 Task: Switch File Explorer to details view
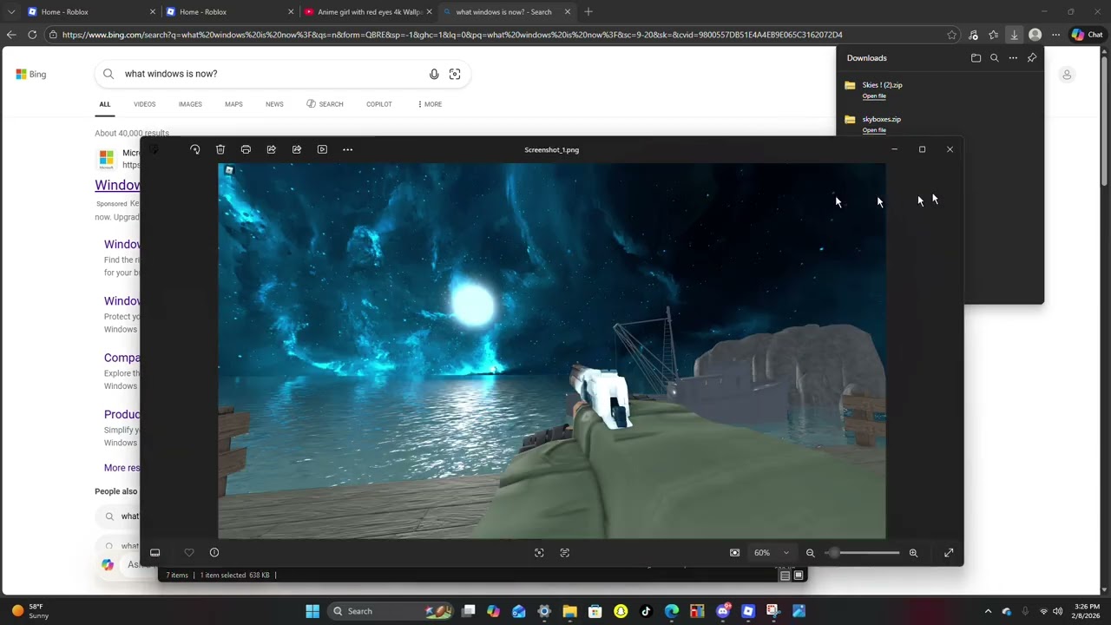tap(785, 576)
